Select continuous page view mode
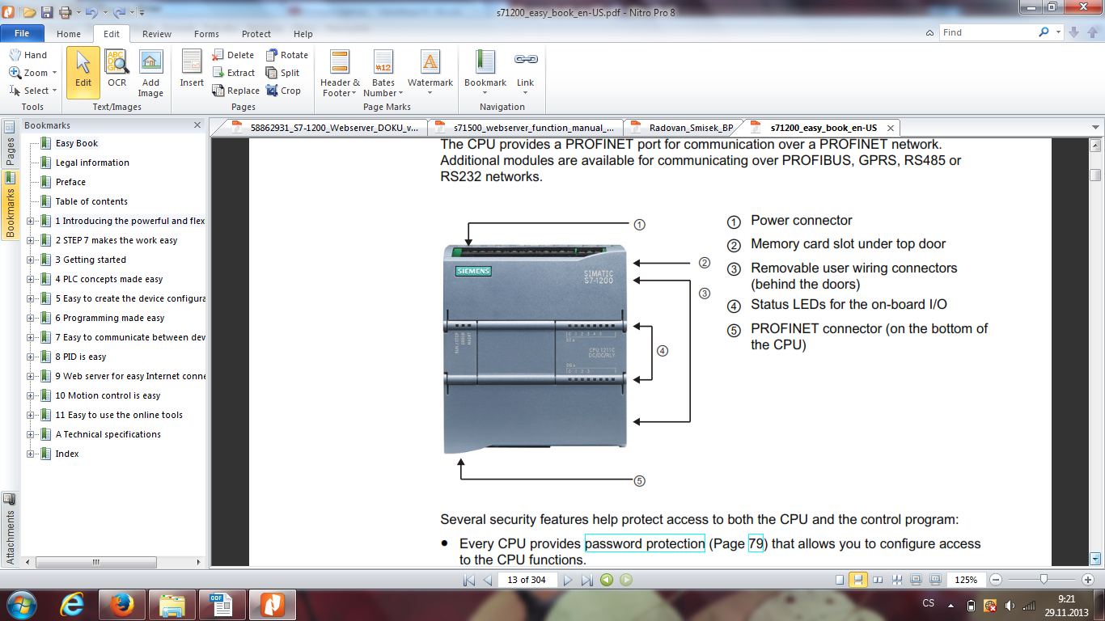This screenshot has height=621, width=1105. (858, 580)
